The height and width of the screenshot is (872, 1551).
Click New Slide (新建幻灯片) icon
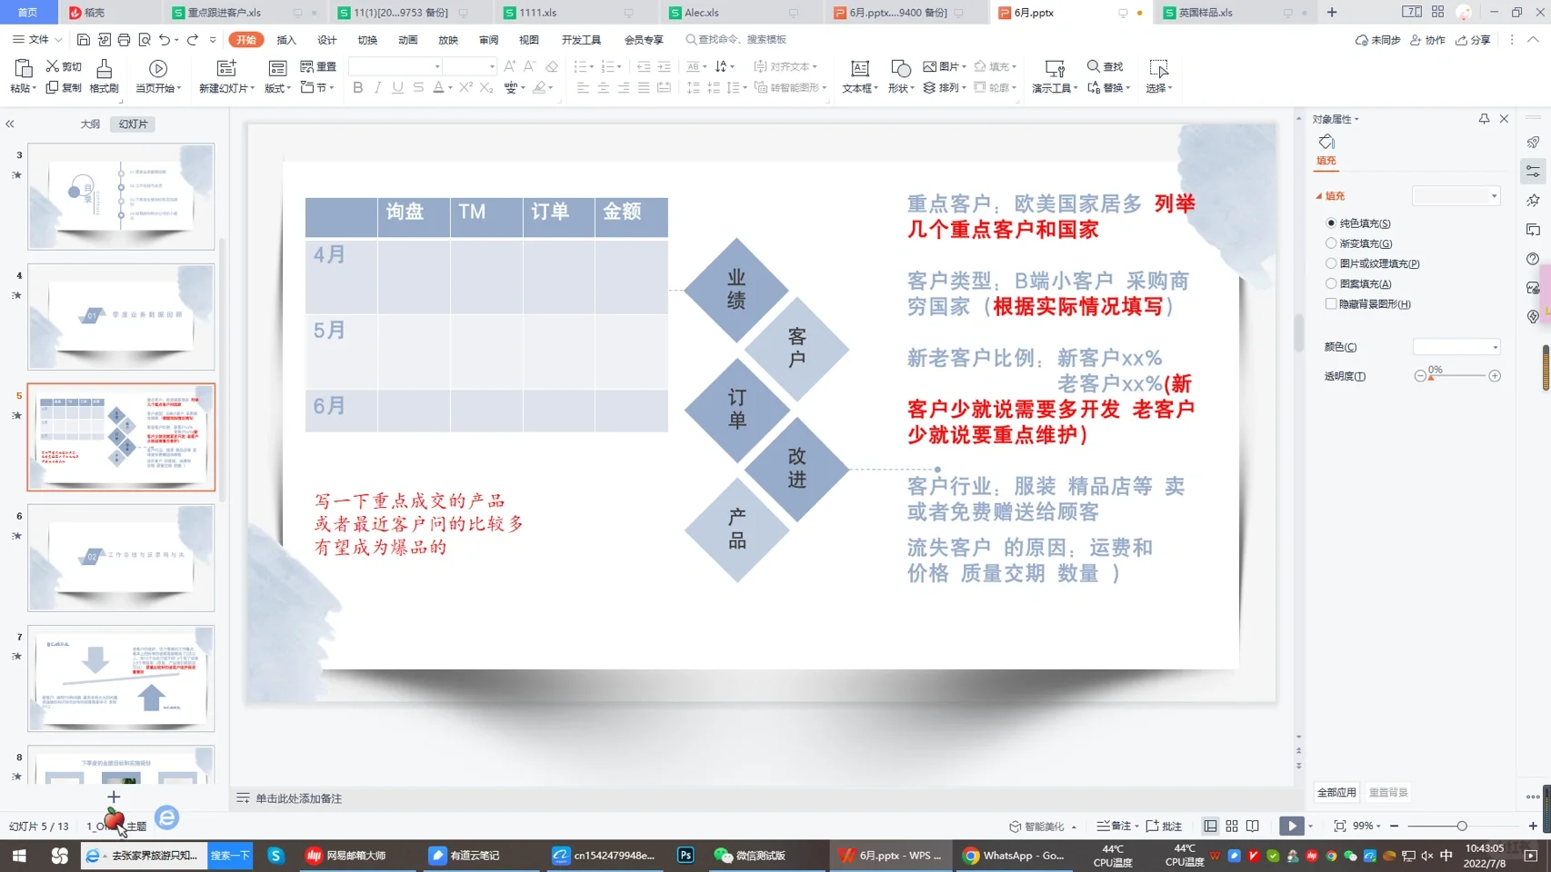pyautogui.click(x=226, y=69)
